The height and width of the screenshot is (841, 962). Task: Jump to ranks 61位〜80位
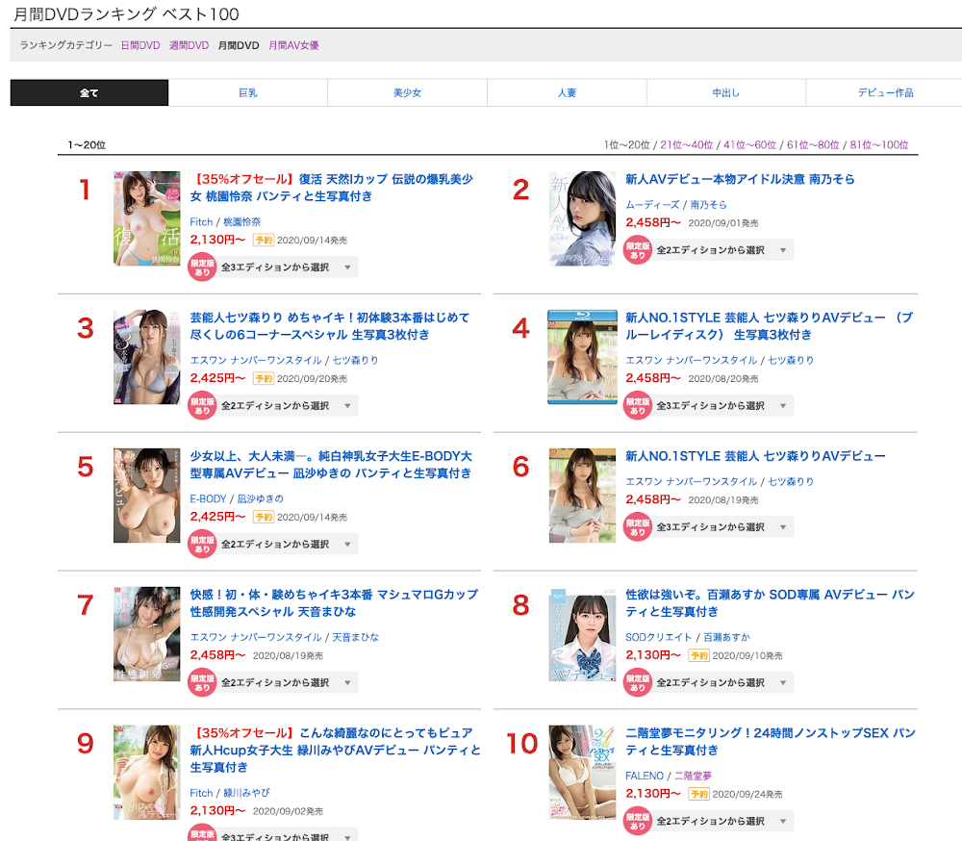[813, 145]
